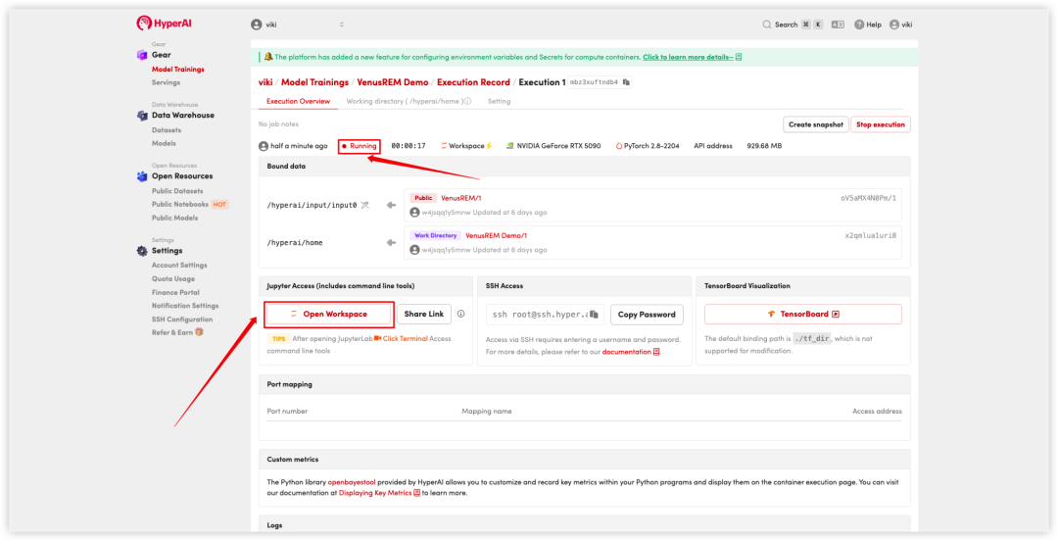Open SSH Configuration in the sidebar
1058x541 pixels.
coord(182,320)
